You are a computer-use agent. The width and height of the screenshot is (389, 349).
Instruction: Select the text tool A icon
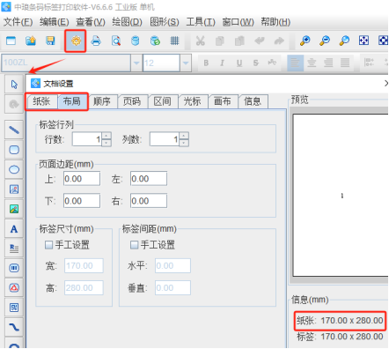pos(14,229)
